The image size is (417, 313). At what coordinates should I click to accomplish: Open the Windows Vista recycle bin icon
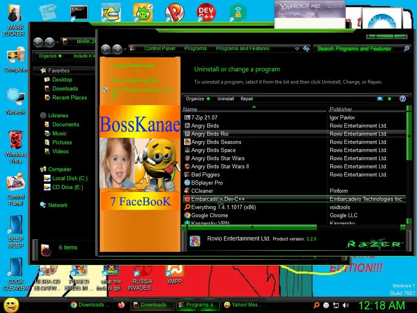(15, 147)
